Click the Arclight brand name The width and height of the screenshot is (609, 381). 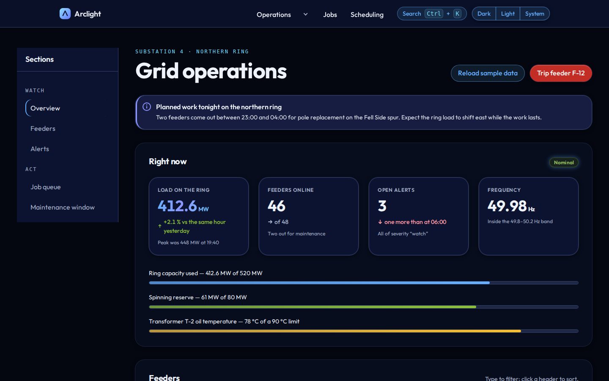[88, 14]
